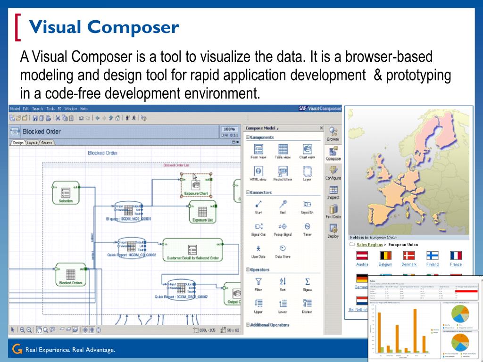Collapse the Components section
This screenshot has width=483, height=362.
[x=248, y=137]
